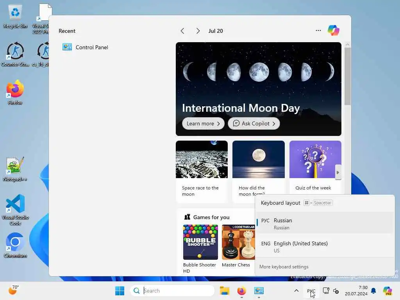The image size is (400, 300).
Task: Select the Recycle Bin desktop icon
Action: click(15, 16)
